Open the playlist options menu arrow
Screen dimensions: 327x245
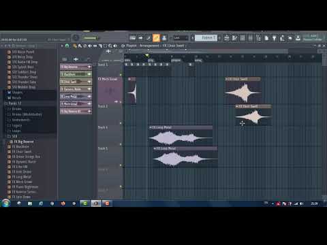(x=62, y=46)
